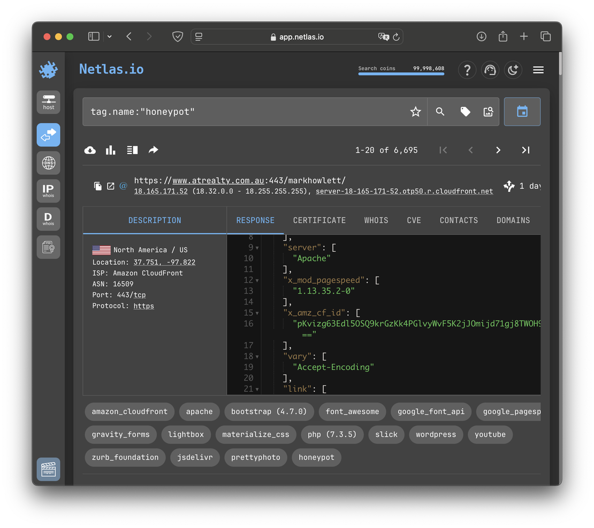This screenshot has width=594, height=528.
Task: Open Domain whois lookup in sidebar
Action: click(x=49, y=219)
